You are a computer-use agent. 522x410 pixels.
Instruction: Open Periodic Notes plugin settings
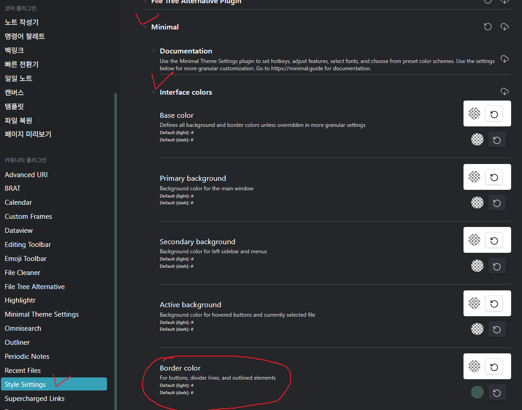click(x=27, y=357)
